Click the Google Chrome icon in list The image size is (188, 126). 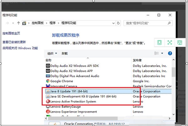click(48, 81)
